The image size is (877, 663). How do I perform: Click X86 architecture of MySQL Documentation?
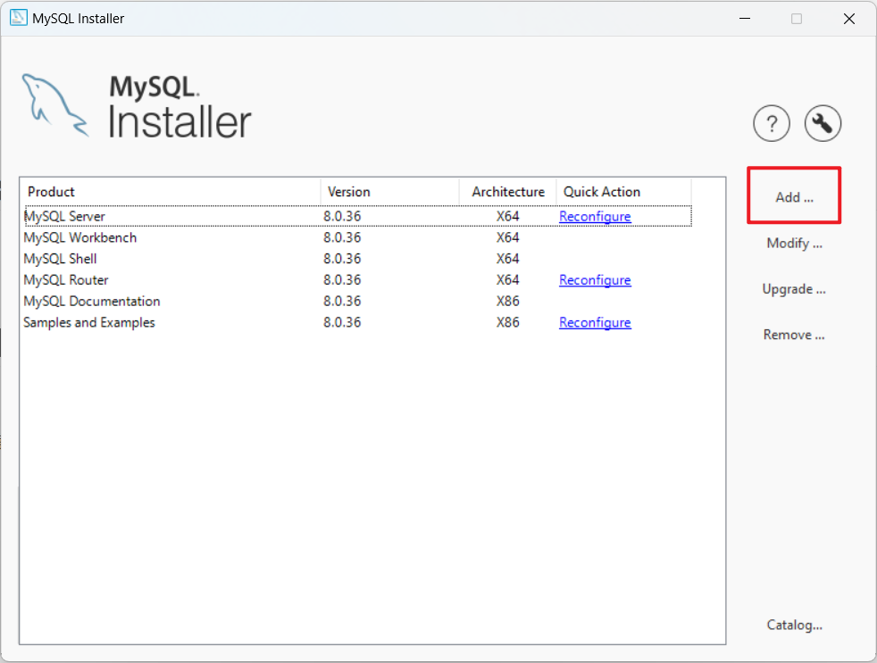(508, 302)
